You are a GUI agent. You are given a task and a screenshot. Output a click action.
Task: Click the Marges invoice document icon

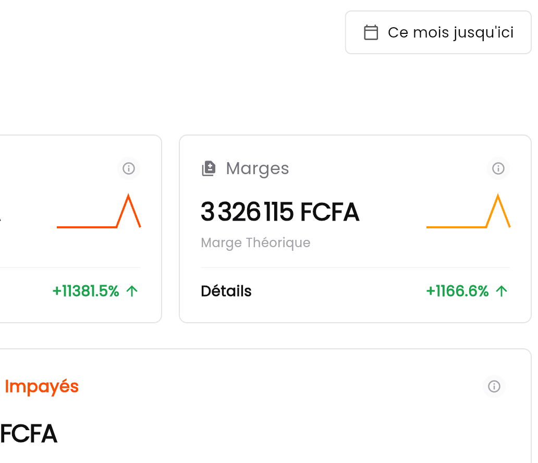pos(208,168)
